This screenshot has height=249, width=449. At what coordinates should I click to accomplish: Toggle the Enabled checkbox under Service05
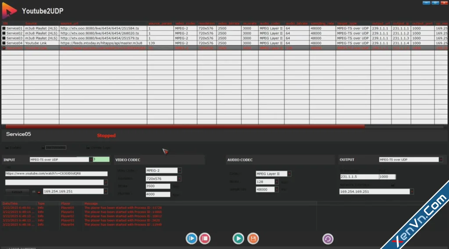pyautogui.click(x=7, y=148)
